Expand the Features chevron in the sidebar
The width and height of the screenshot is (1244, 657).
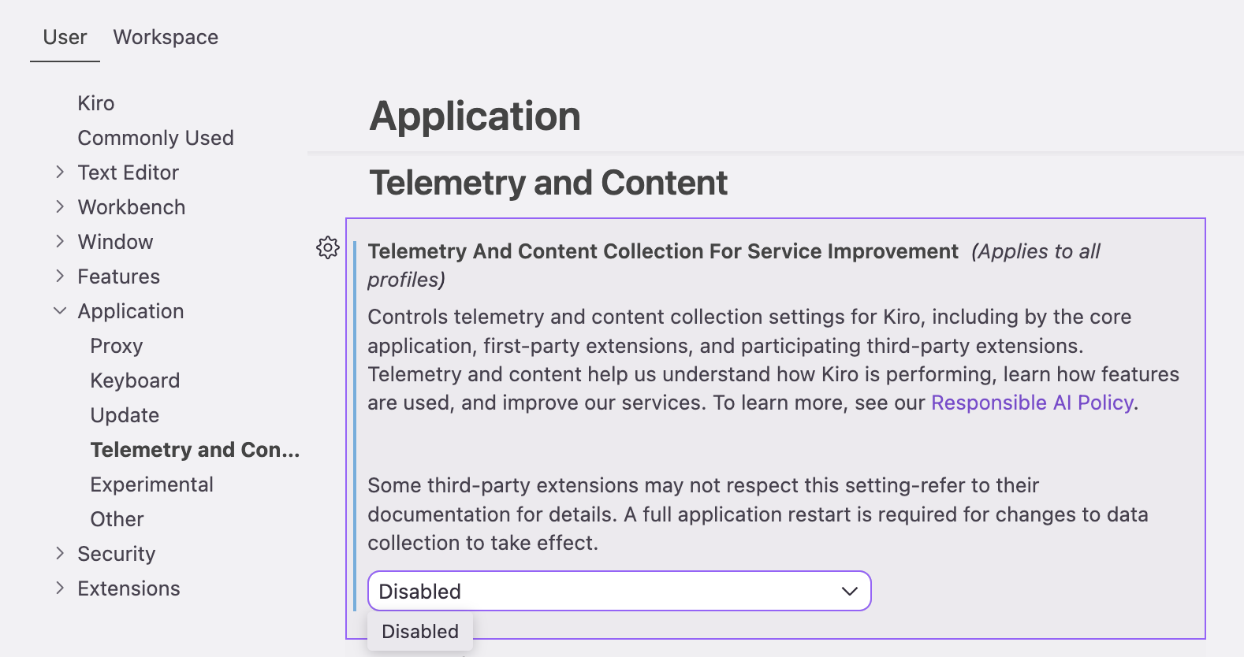60,277
